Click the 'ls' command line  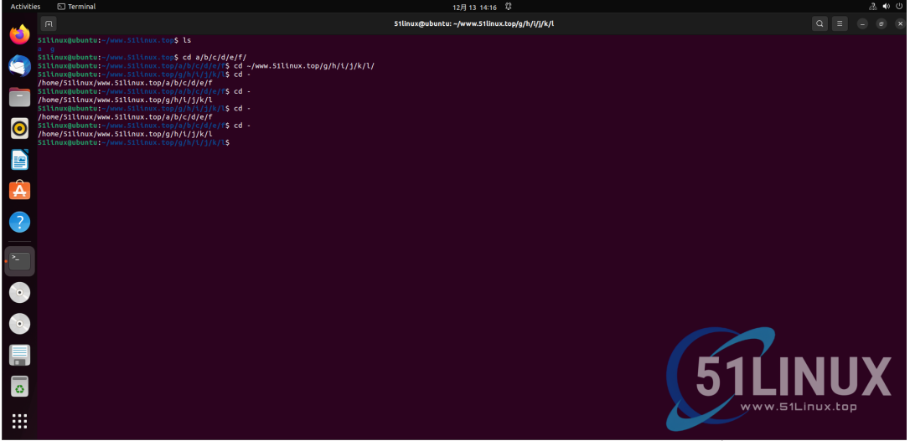[114, 40]
